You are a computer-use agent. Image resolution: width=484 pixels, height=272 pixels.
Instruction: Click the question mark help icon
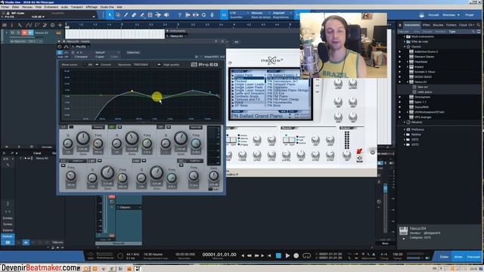click(x=179, y=14)
